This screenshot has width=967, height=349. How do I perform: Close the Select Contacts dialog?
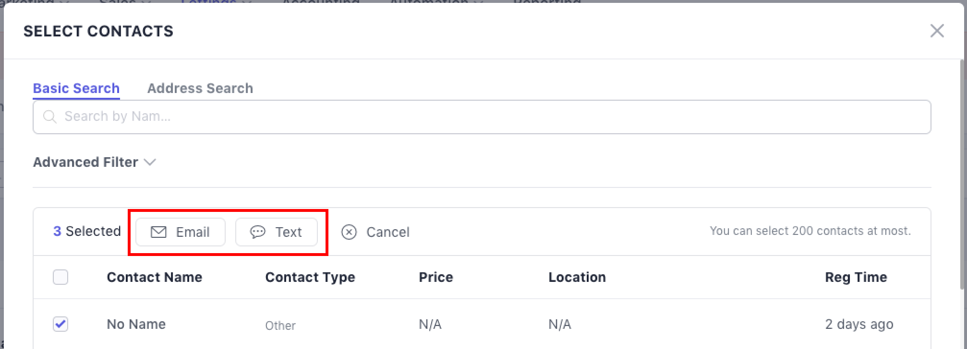tap(937, 31)
